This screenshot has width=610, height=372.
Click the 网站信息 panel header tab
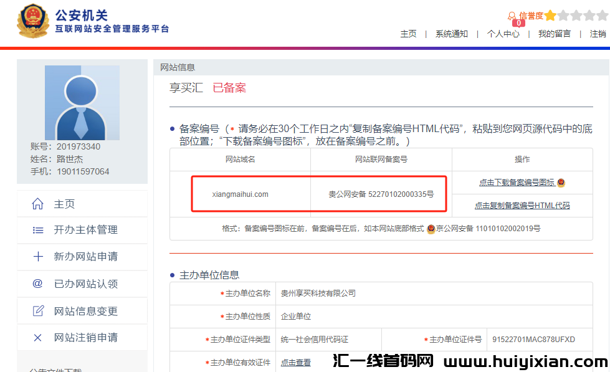pos(178,67)
